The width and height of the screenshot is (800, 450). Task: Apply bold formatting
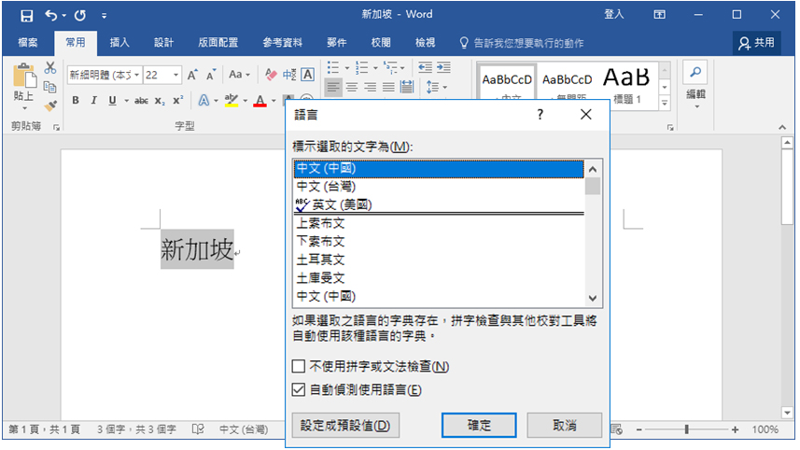tap(76, 100)
